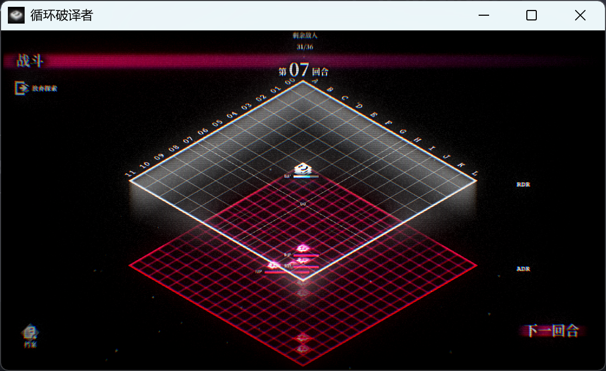
Task: Click the 剩余敌人 31/36 counter
Action: [x=305, y=41]
